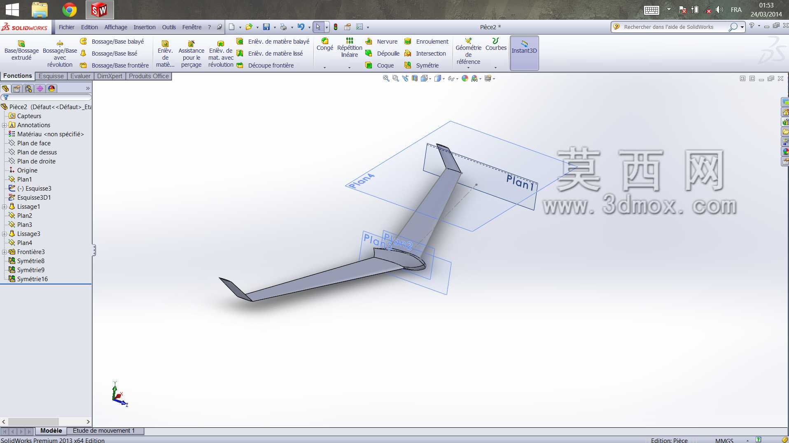
Task: Click Zoom to Fit magnifier icon
Action: pyautogui.click(x=386, y=78)
